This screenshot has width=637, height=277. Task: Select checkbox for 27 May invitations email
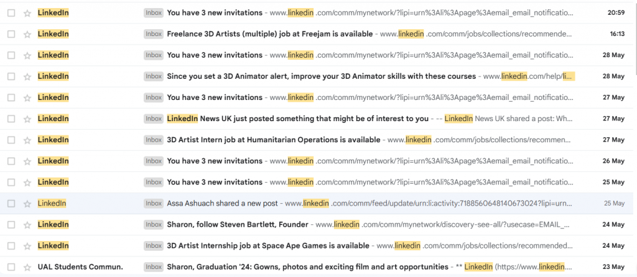11,98
